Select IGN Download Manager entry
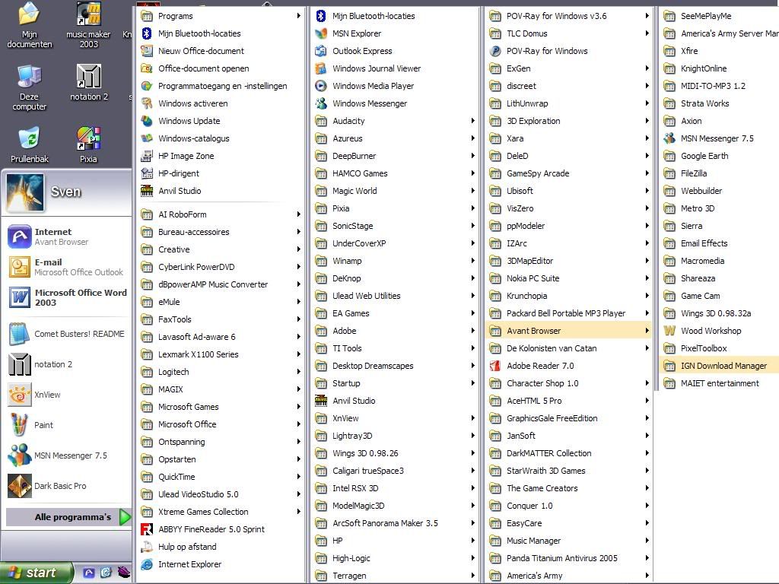 (720, 366)
